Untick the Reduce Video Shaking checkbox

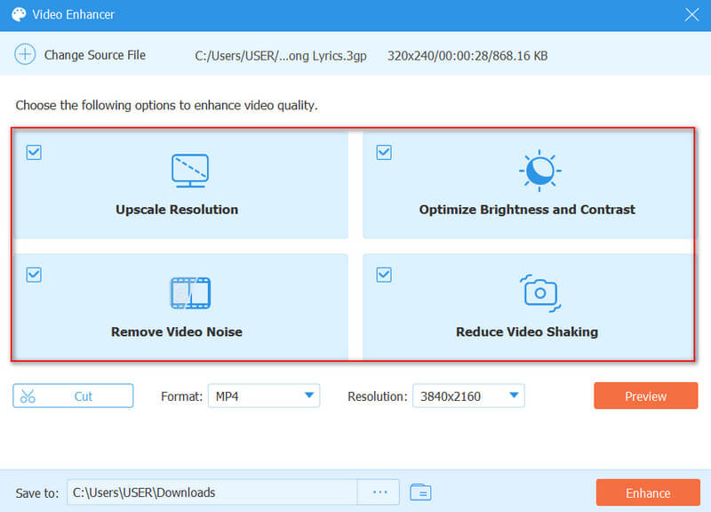(x=384, y=275)
